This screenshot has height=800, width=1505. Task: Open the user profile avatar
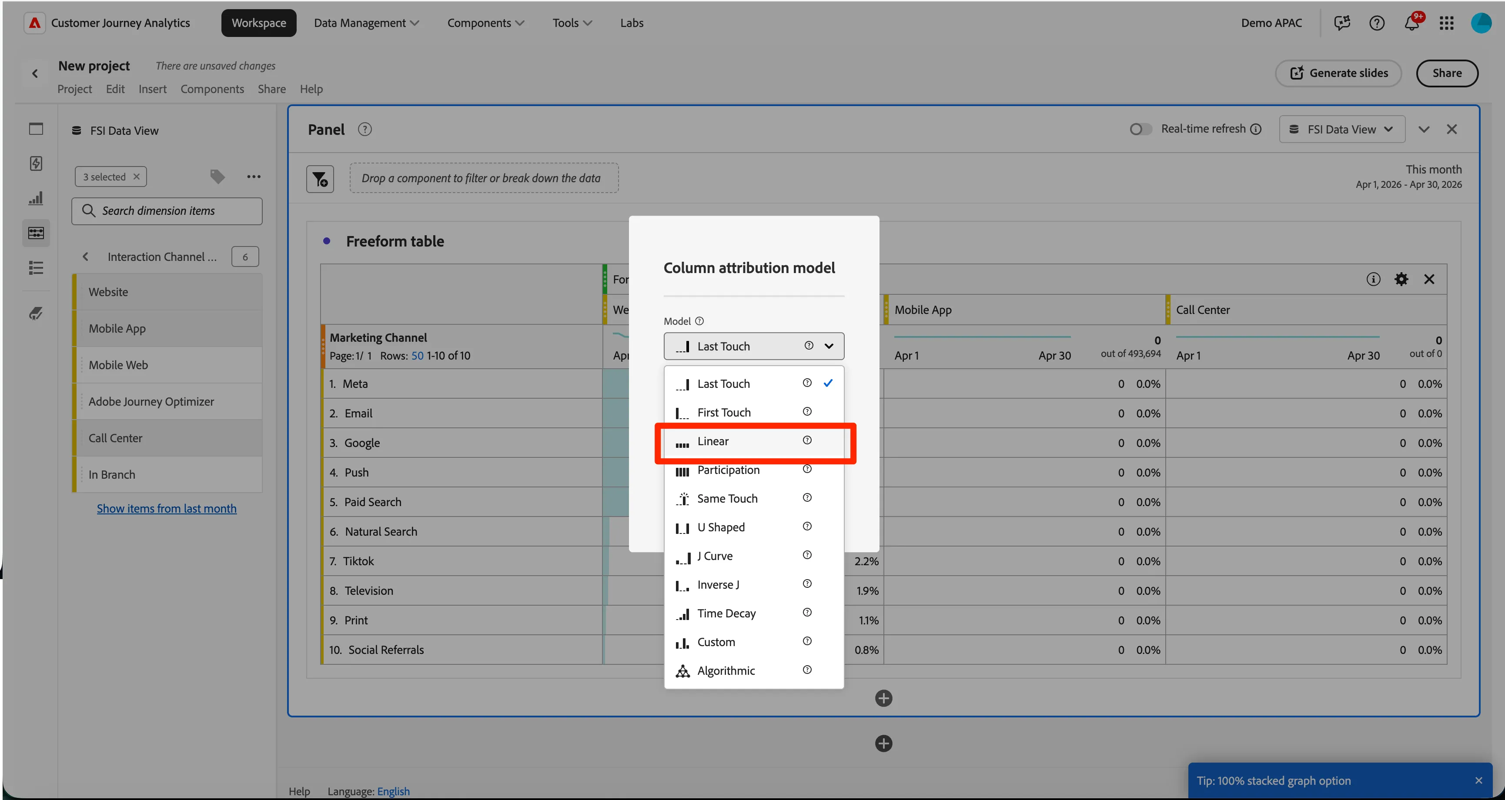1481,23
